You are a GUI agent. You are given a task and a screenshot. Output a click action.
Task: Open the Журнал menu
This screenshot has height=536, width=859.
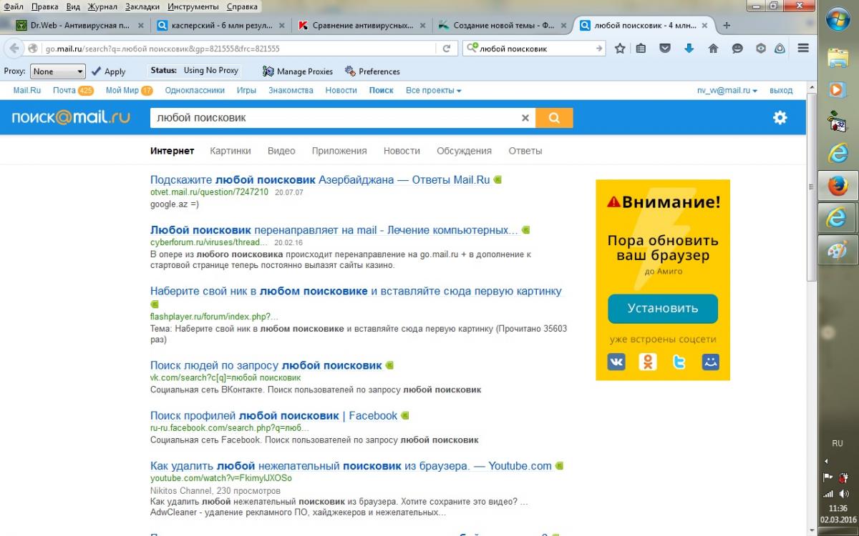click(x=102, y=6)
